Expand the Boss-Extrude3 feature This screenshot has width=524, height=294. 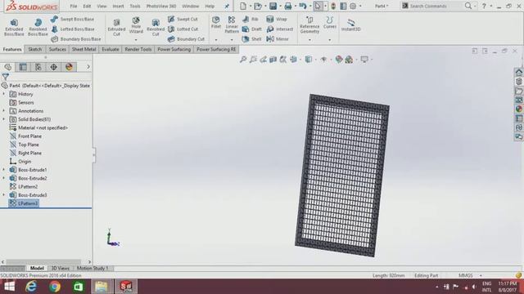point(3,194)
